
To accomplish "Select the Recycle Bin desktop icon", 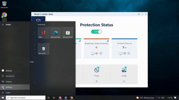I will 4,5.
